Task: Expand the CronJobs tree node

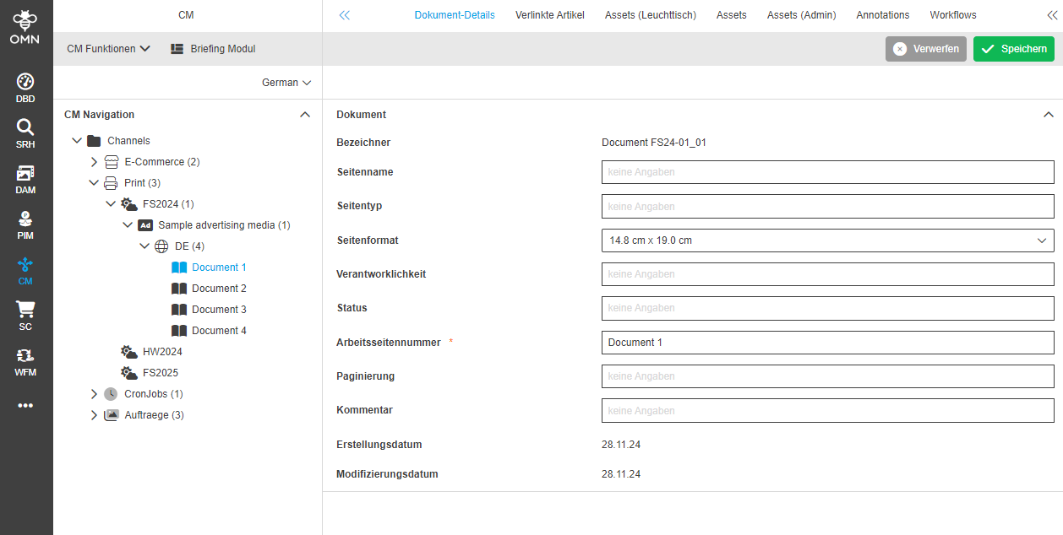Action: 94,394
